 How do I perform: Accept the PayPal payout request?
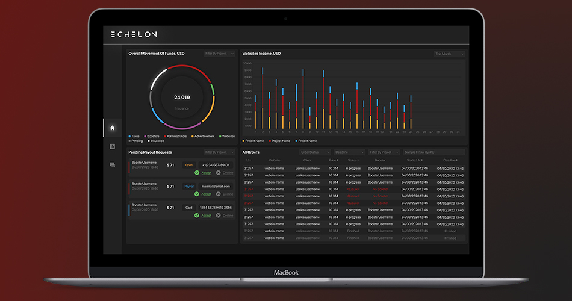(x=206, y=194)
